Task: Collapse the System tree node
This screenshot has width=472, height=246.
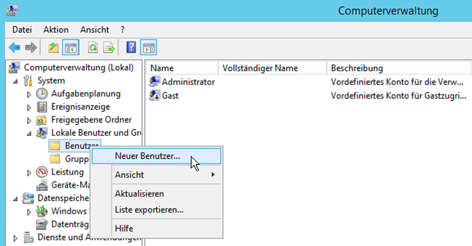Action: tap(16, 81)
